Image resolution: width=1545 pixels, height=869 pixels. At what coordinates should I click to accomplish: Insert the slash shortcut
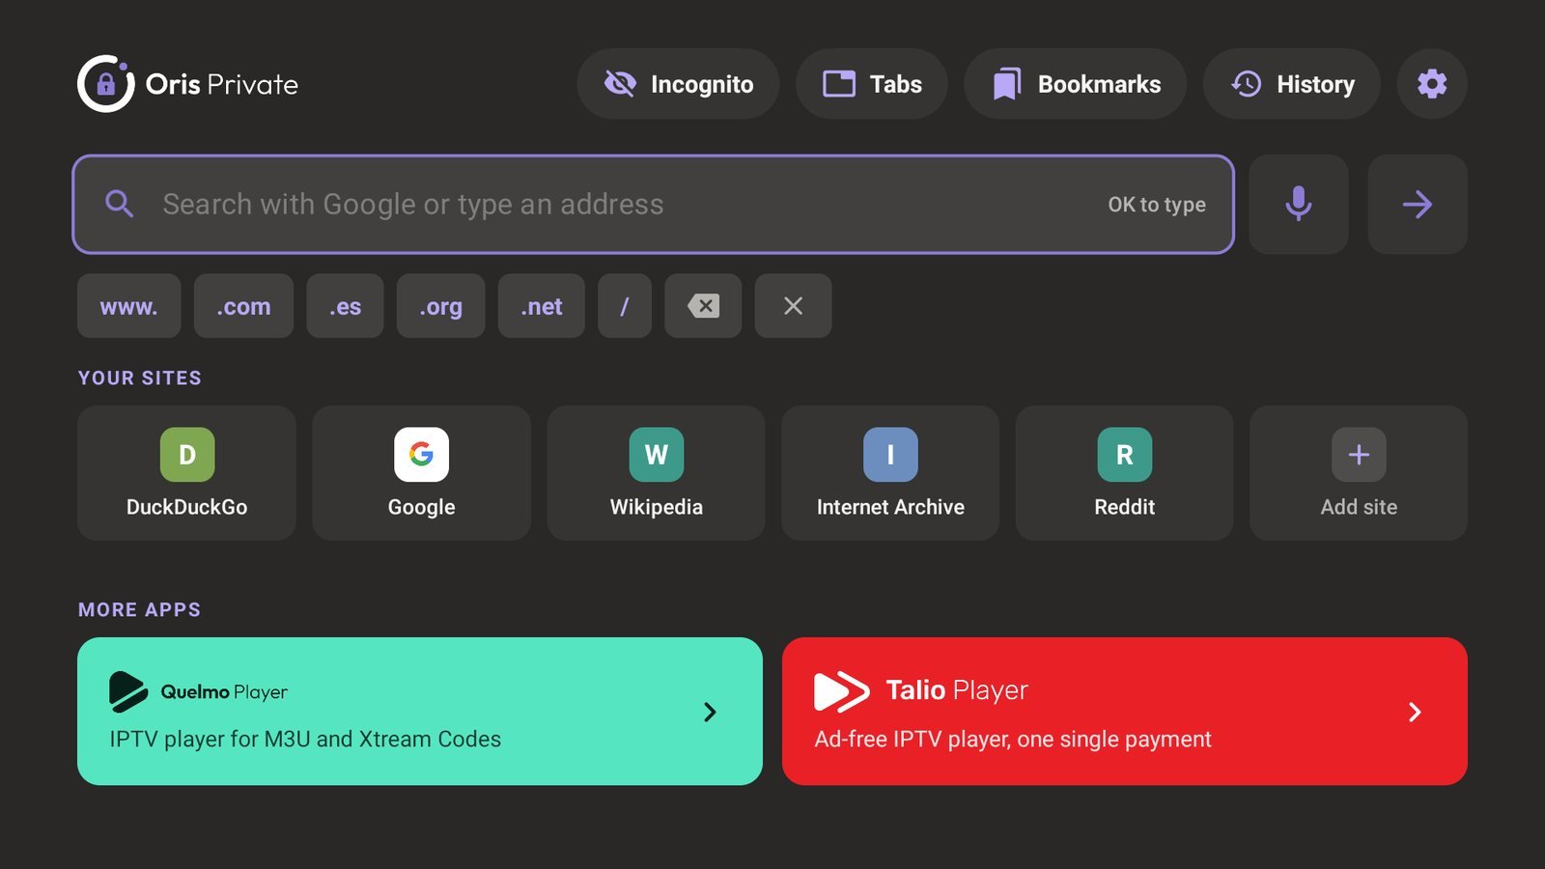(x=625, y=306)
